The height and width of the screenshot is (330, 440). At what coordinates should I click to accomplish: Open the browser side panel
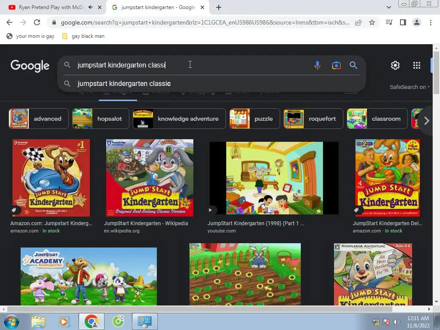coord(403,22)
